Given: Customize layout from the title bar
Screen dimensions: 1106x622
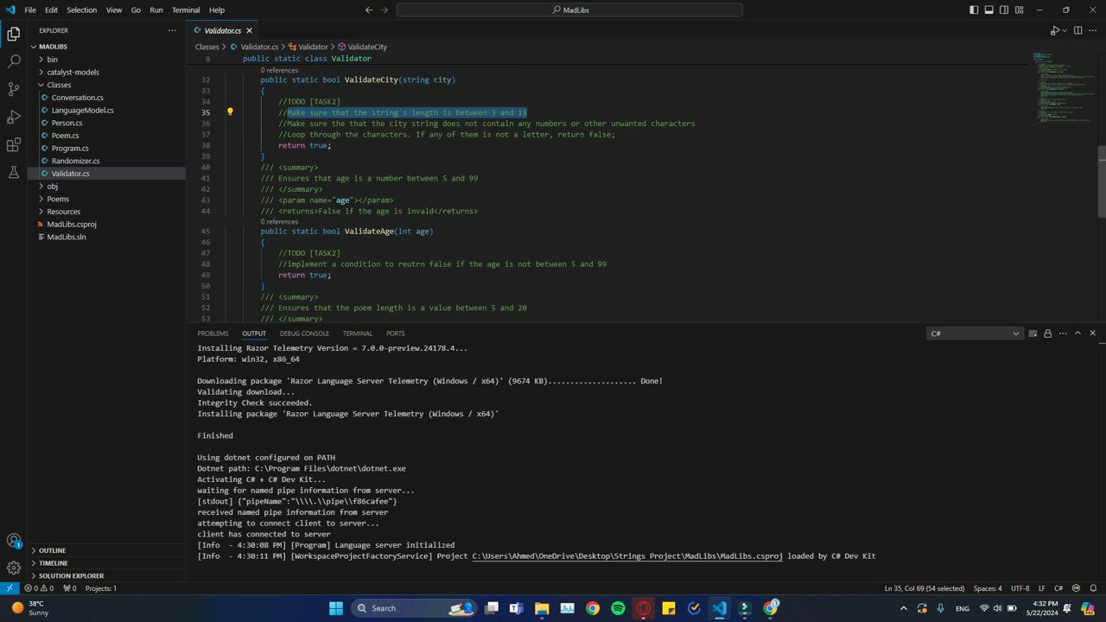Looking at the screenshot, I should [1020, 10].
